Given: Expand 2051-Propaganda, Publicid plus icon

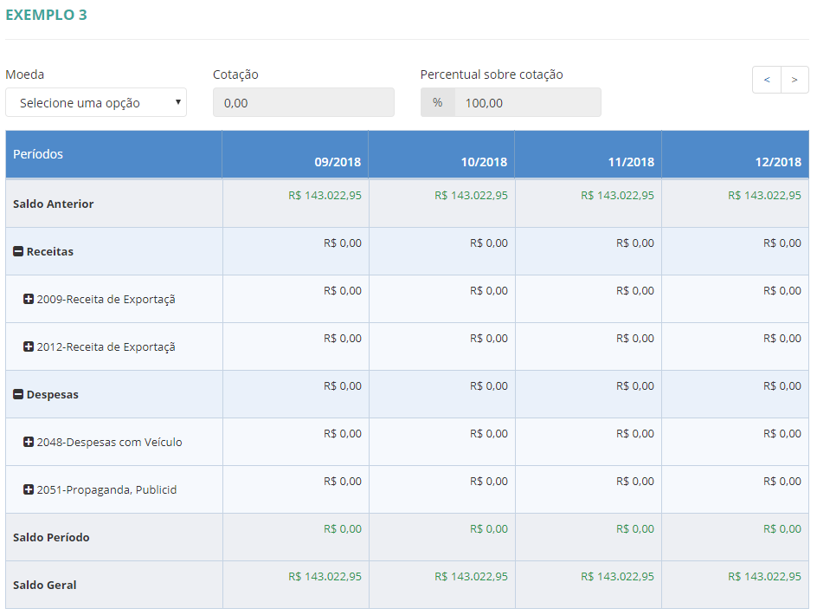Looking at the screenshot, I should tap(29, 490).
